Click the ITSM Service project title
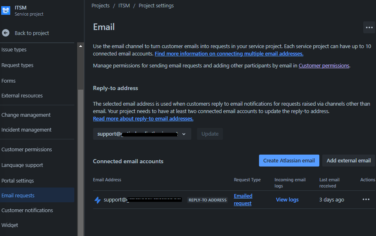This screenshot has height=236, width=376. (x=29, y=11)
